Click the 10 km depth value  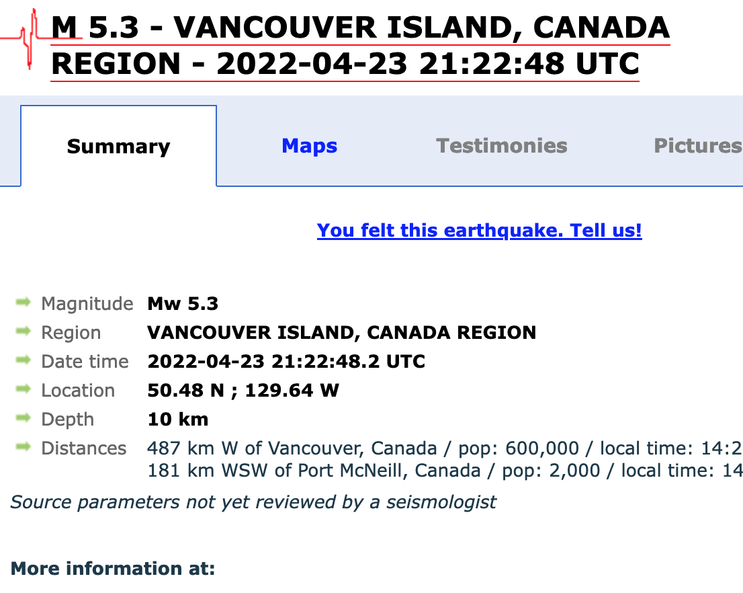pyautogui.click(x=178, y=420)
